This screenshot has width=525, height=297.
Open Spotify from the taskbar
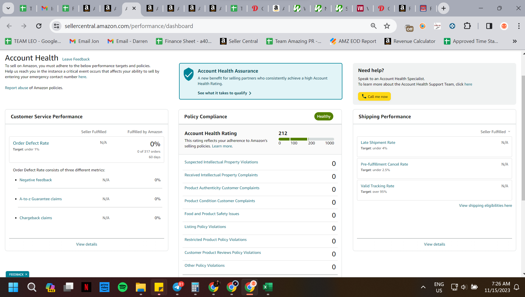tap(122, 287)
